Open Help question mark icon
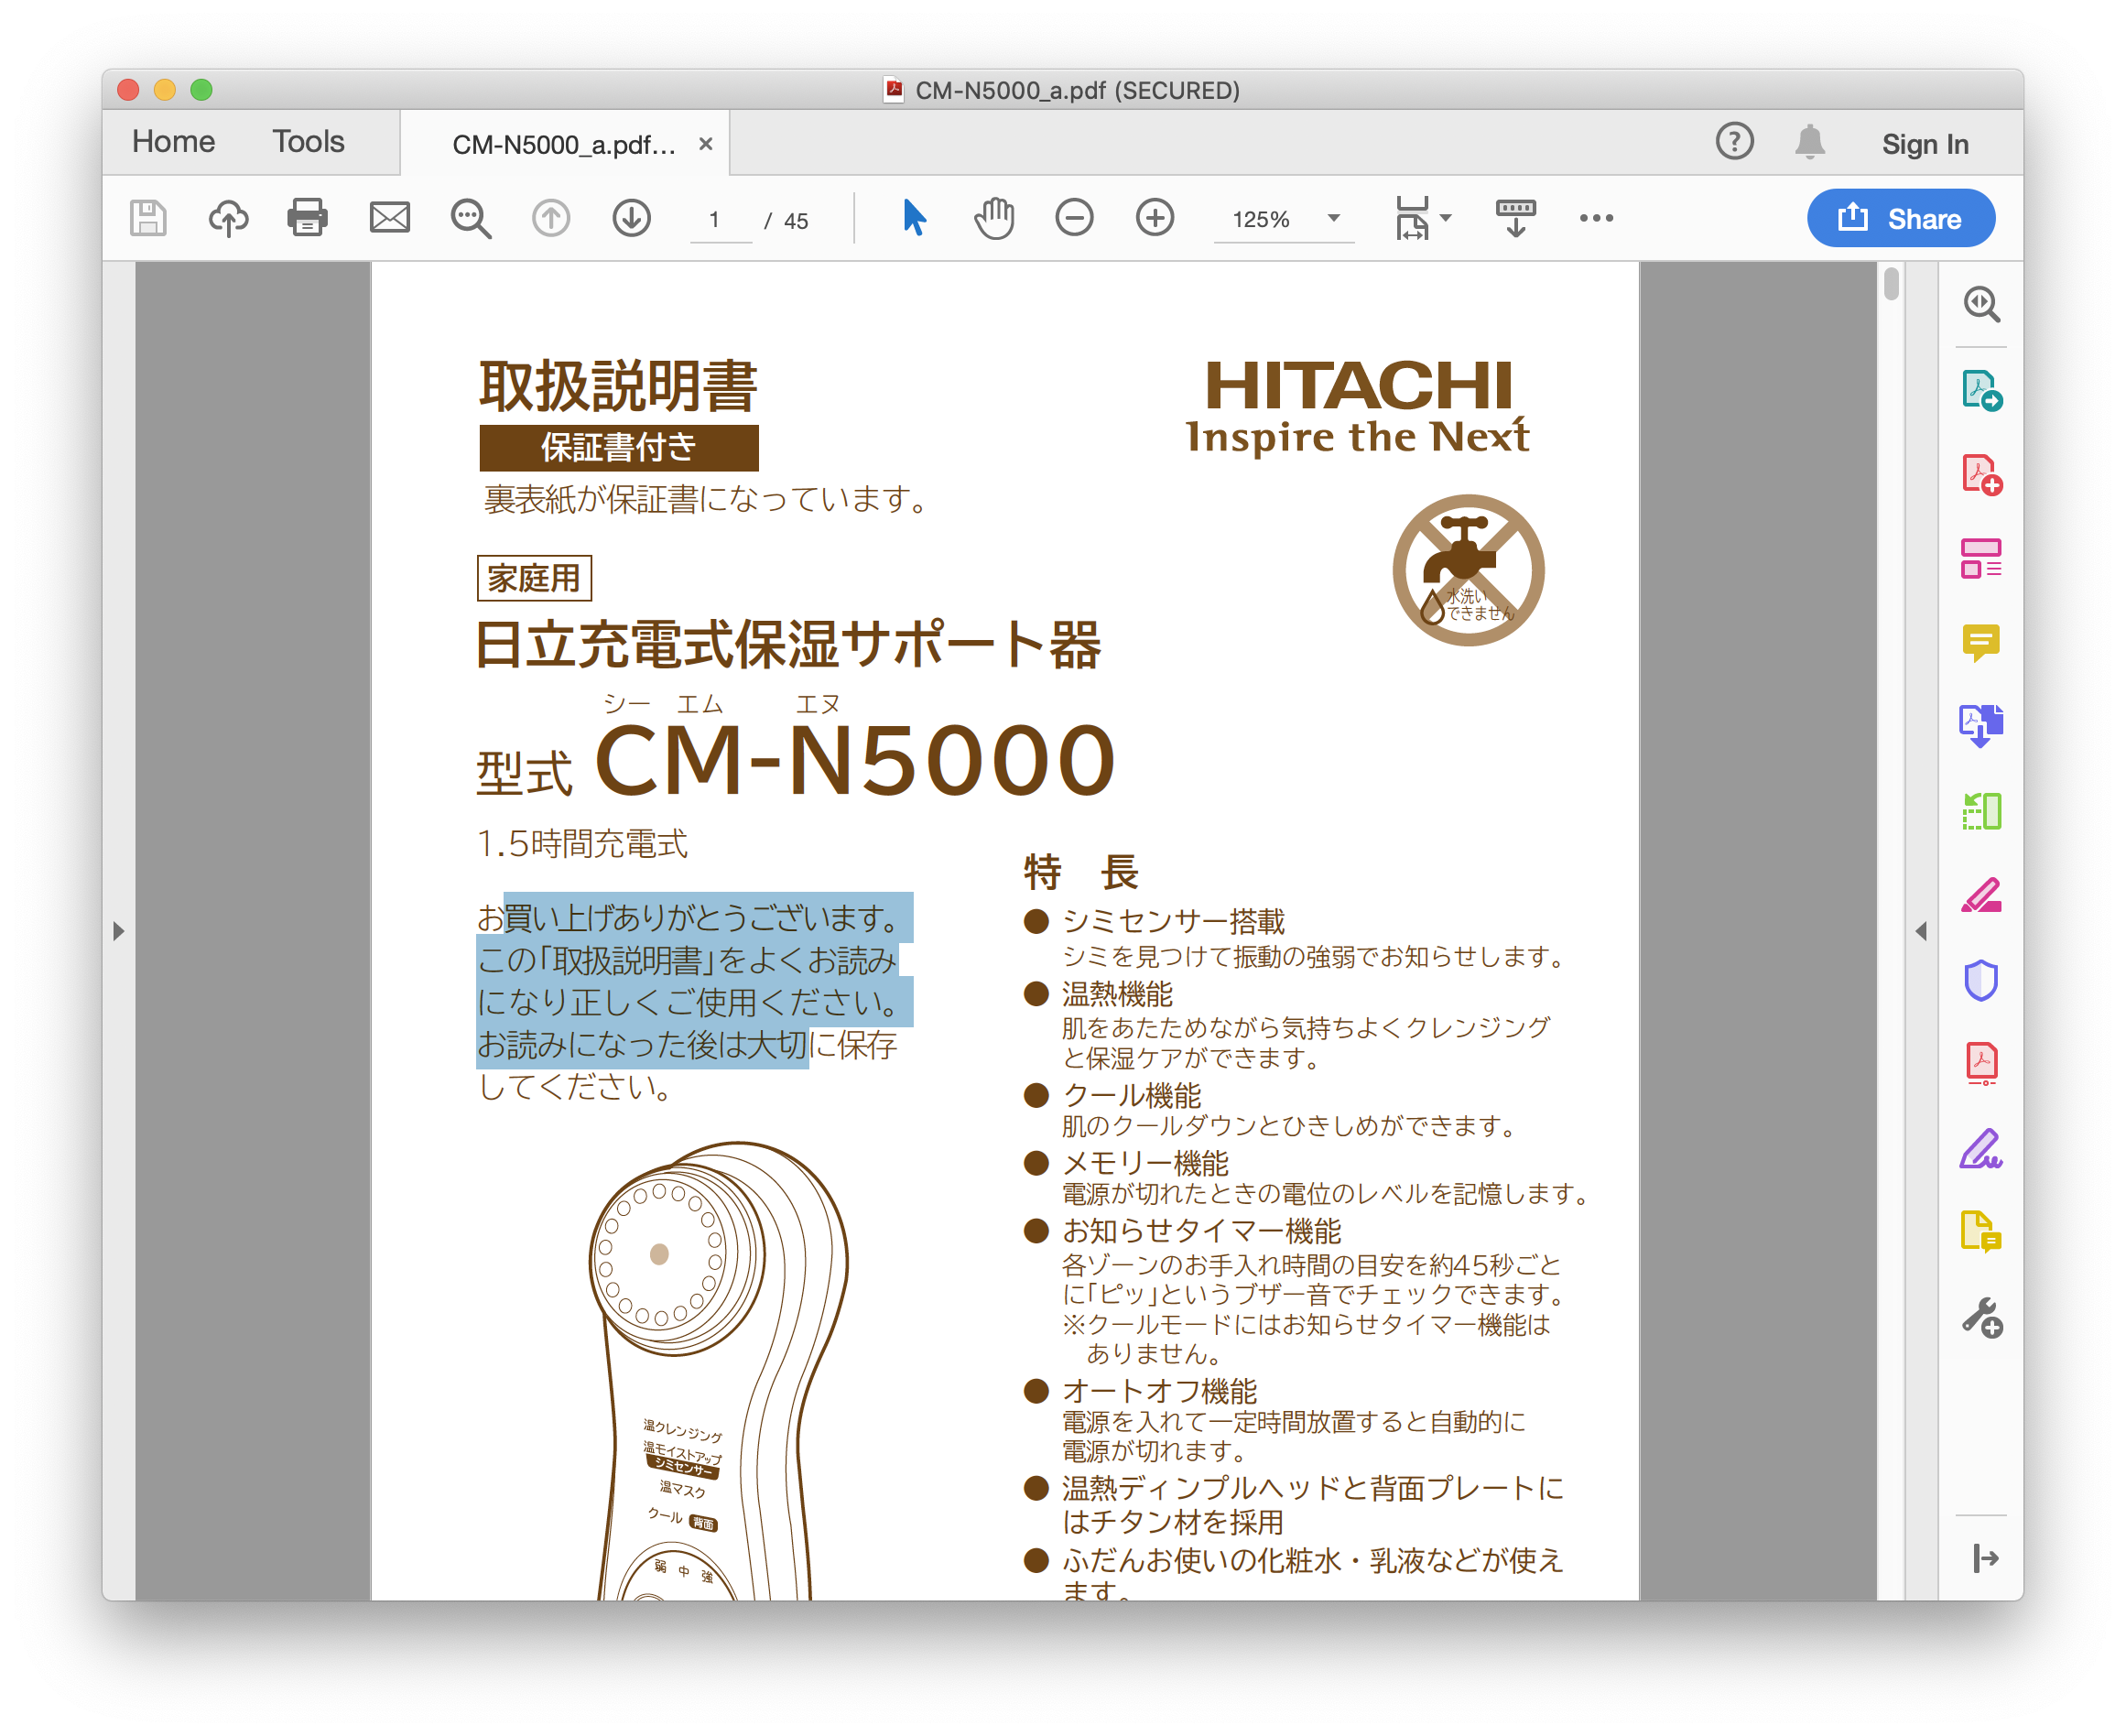The width and height of the screenshot is (2126, 1736). point(1735,141)
